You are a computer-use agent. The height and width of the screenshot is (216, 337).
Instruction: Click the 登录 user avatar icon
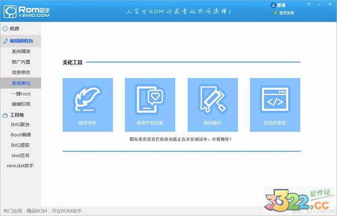click(273, 5)
